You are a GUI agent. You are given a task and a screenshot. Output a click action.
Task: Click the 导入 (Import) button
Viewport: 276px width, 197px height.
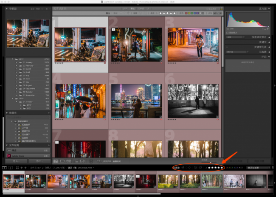tap(17, 161)
